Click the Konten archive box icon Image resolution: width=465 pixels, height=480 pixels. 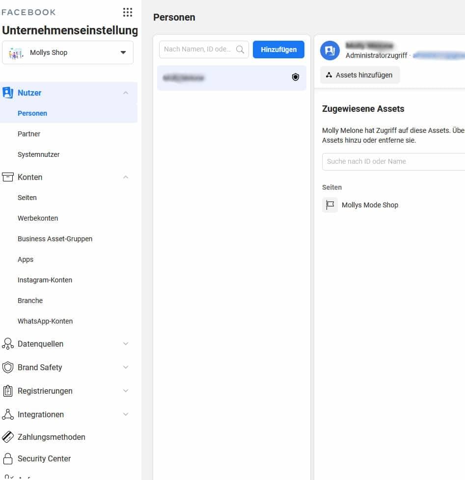pos(8,177)
